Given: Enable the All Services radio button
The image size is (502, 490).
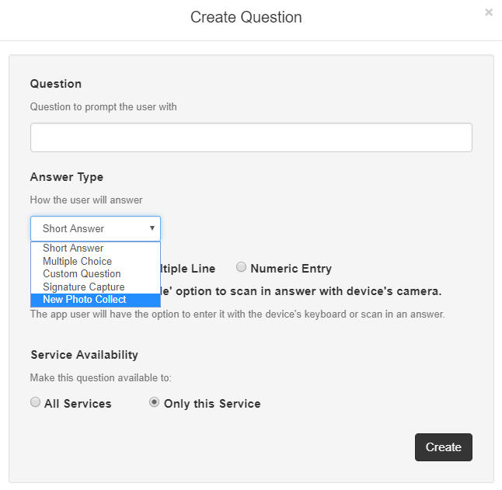Looking at the screenshot, I should click(35, 402).
